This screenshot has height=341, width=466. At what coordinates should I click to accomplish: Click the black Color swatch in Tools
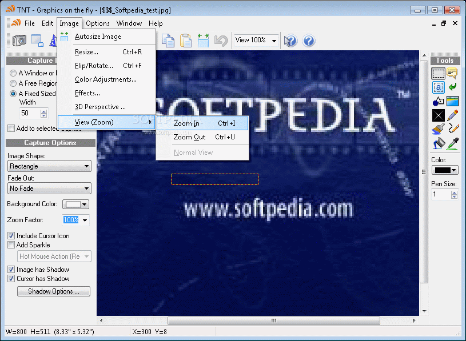pyautogui.click(x=443, y=170)
